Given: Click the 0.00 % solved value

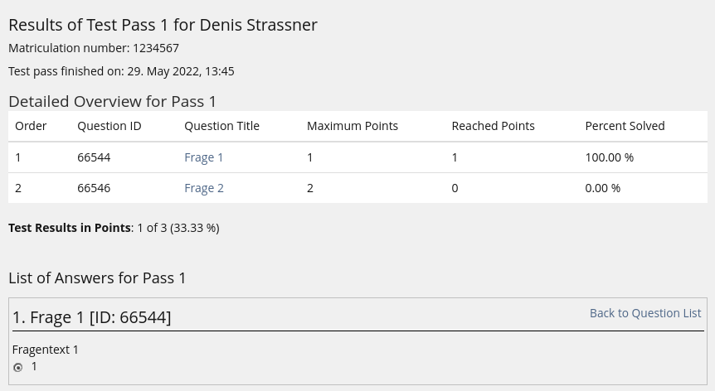Looking at the screenshot, I should click(602, 188).
